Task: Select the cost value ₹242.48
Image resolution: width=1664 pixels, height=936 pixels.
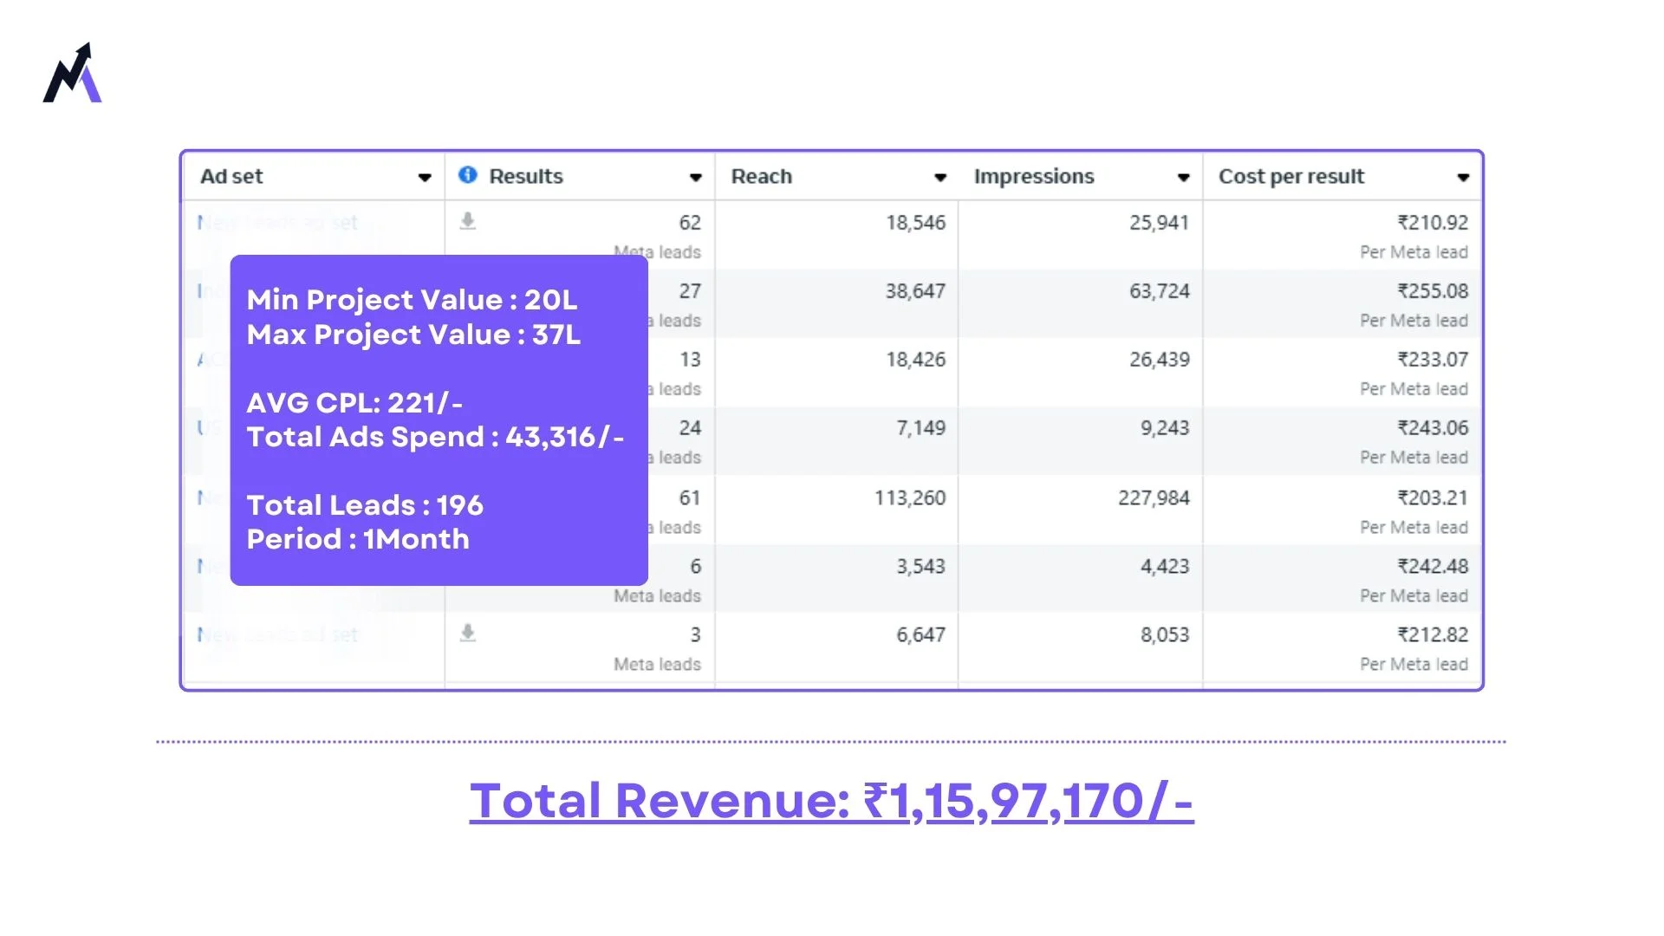Action: pos(1433,567)
